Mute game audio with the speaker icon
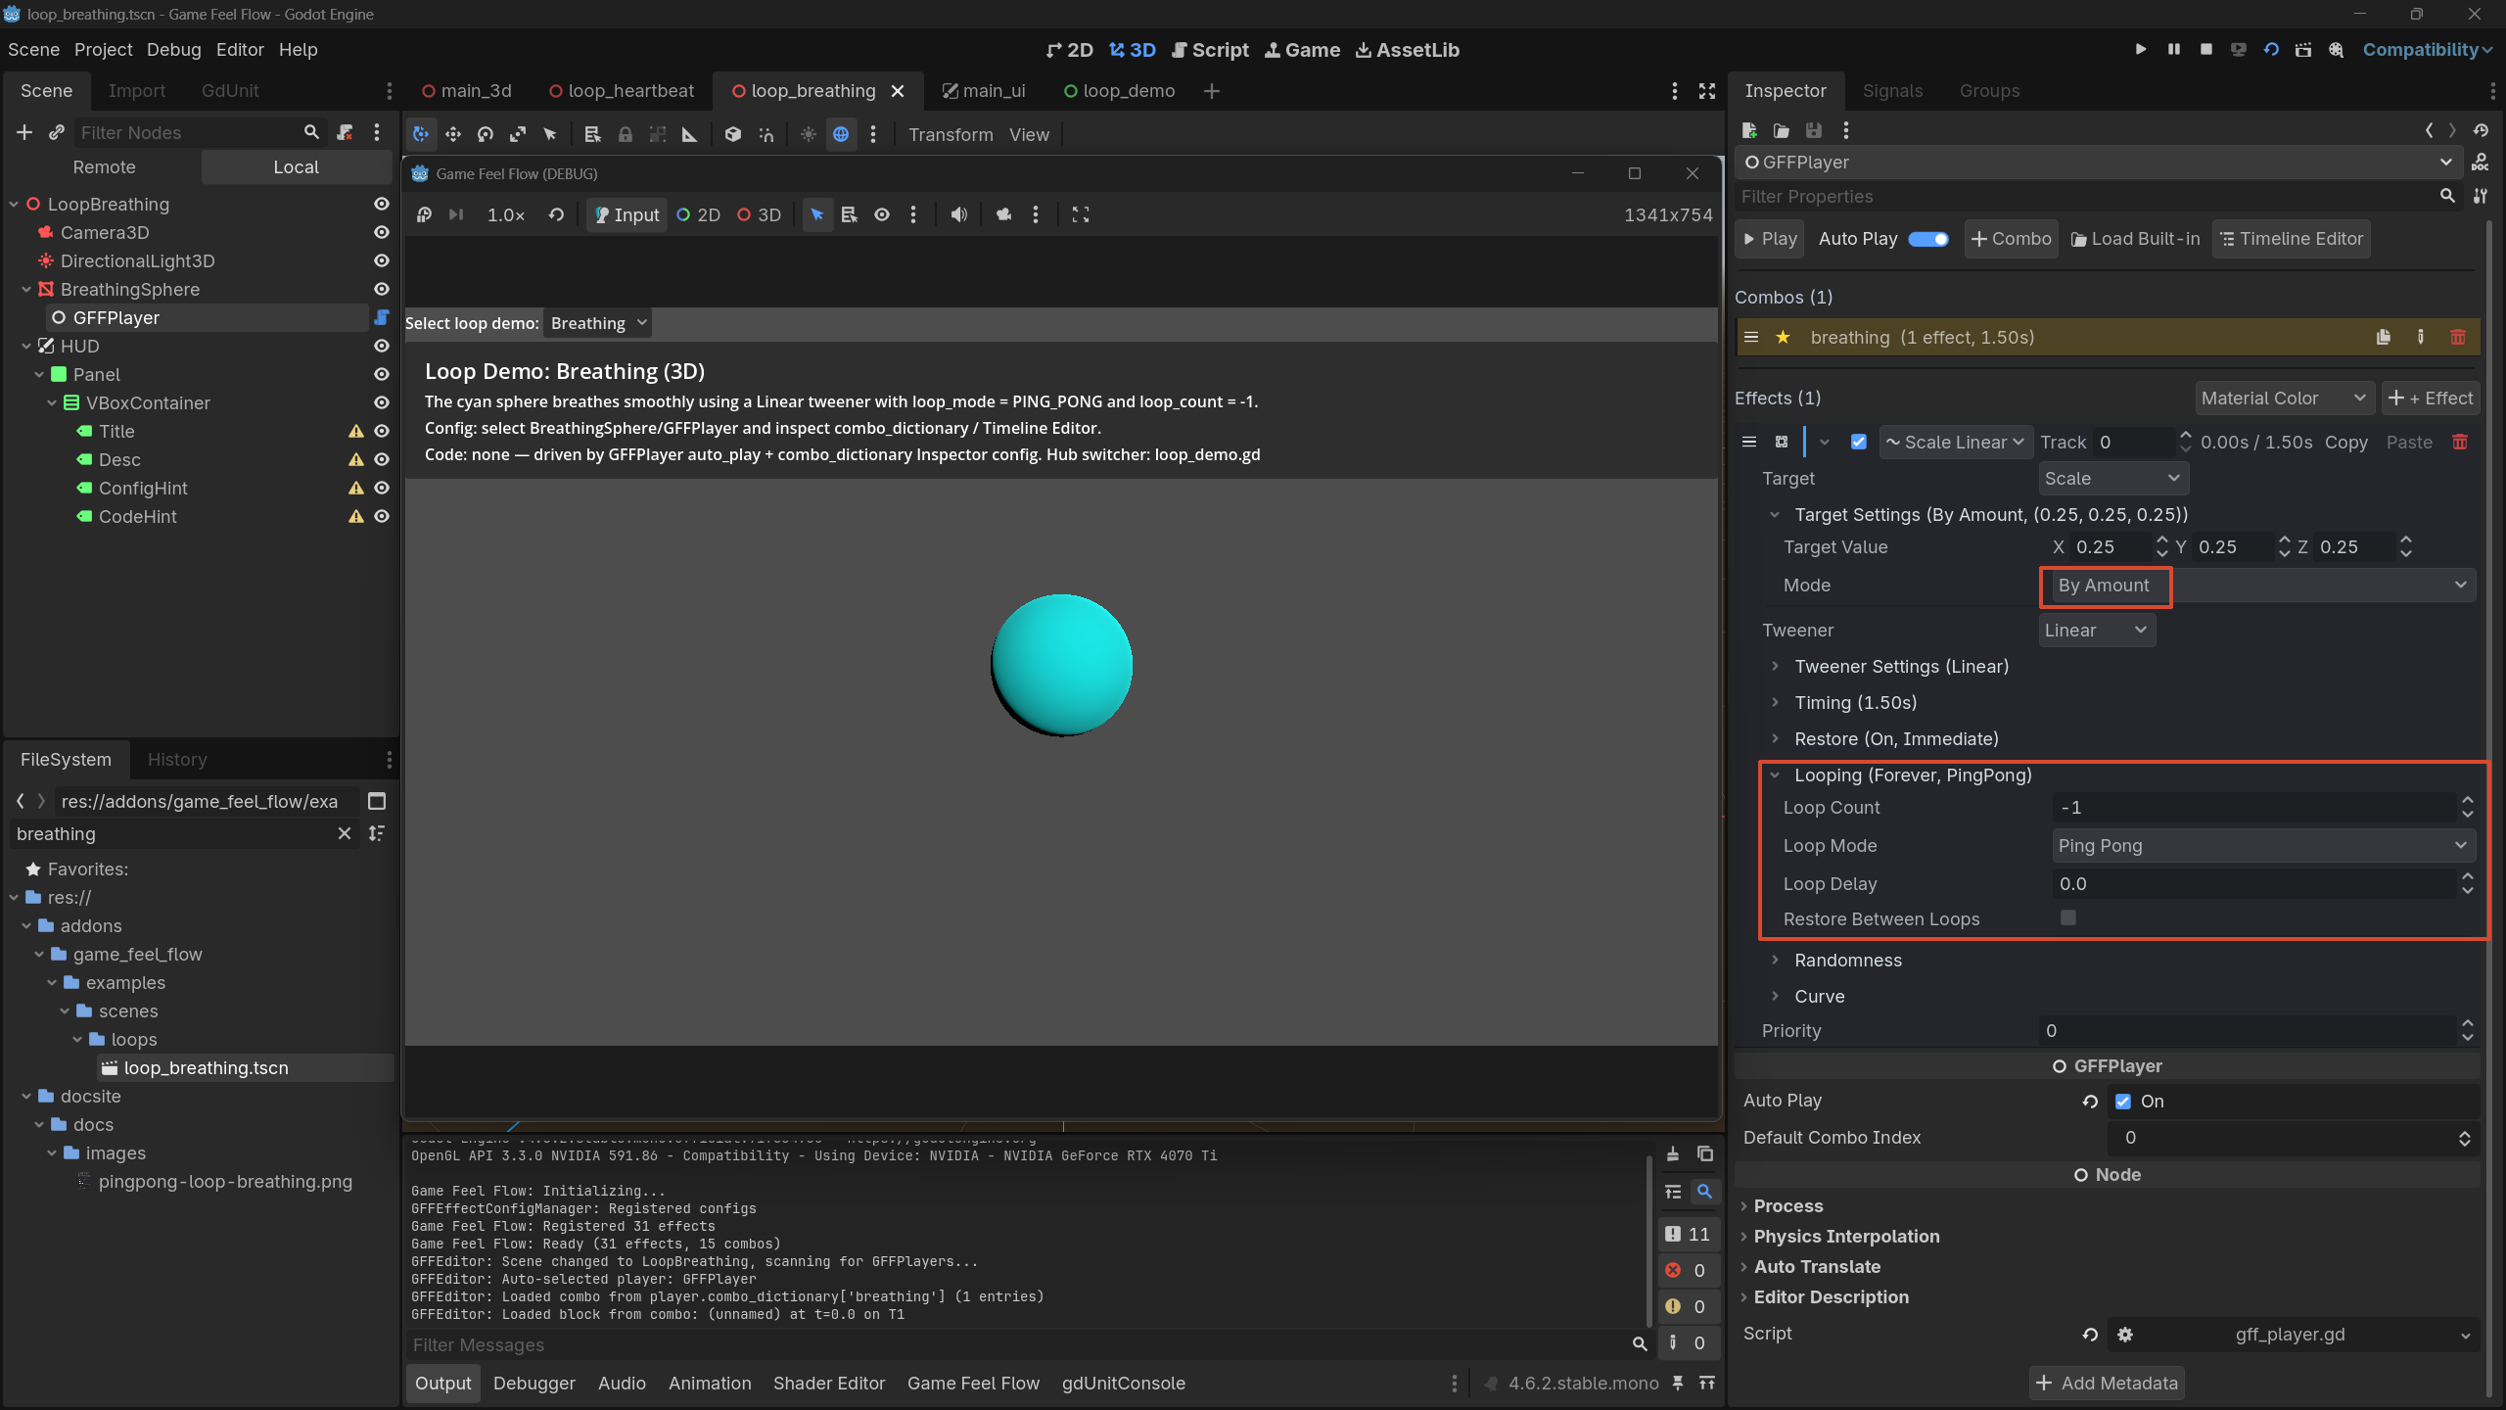Viewport: 2506px width, 1410px height. [x=959, y=214]
